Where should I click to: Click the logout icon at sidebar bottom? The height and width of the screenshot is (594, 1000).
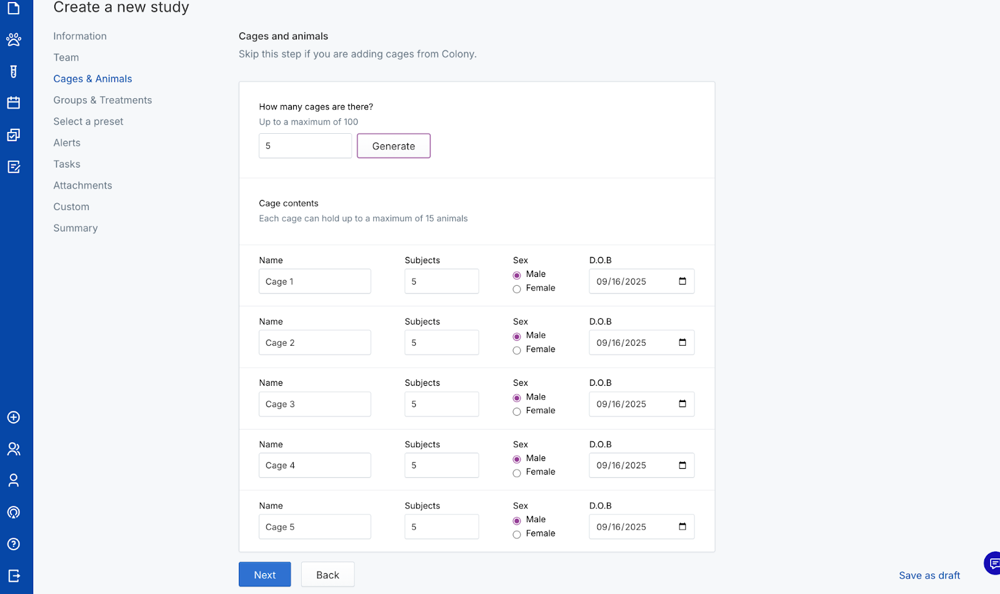click(x=14, y=576)
